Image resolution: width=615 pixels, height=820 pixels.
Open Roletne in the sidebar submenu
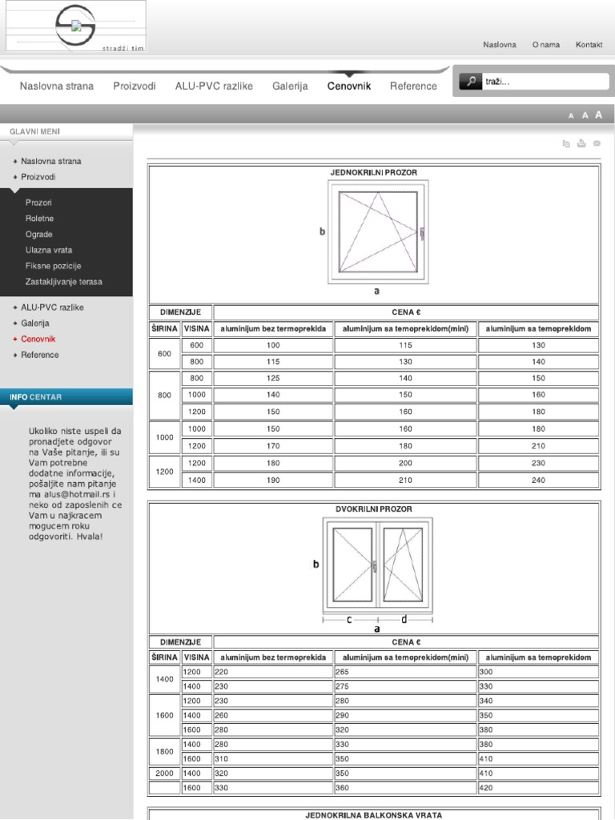(x=40, y=219)
